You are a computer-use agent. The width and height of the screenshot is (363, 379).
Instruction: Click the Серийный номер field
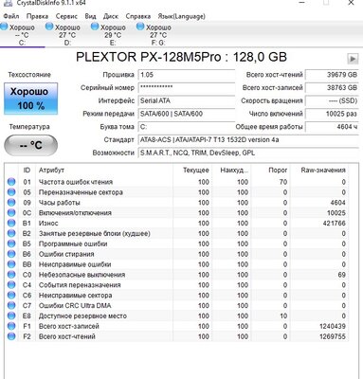point(187,88)
